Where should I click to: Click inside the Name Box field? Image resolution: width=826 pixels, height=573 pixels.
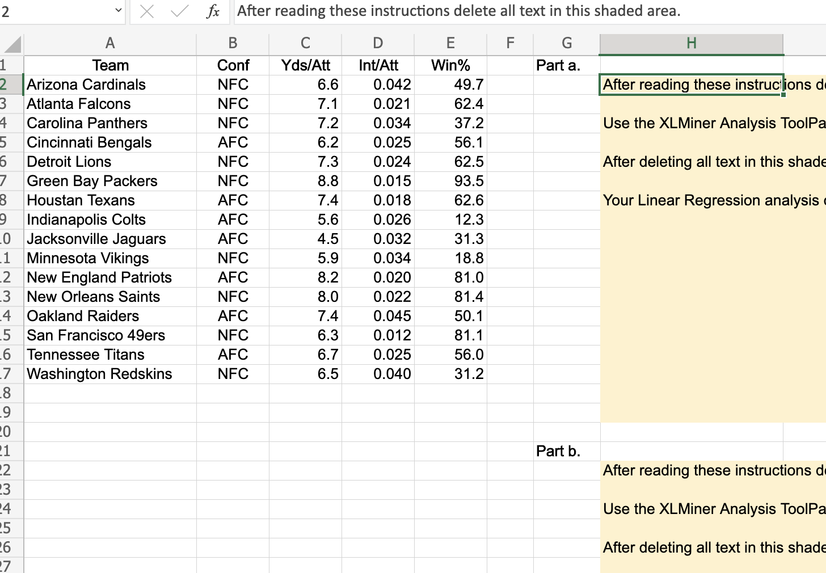[x=57, y=11]
